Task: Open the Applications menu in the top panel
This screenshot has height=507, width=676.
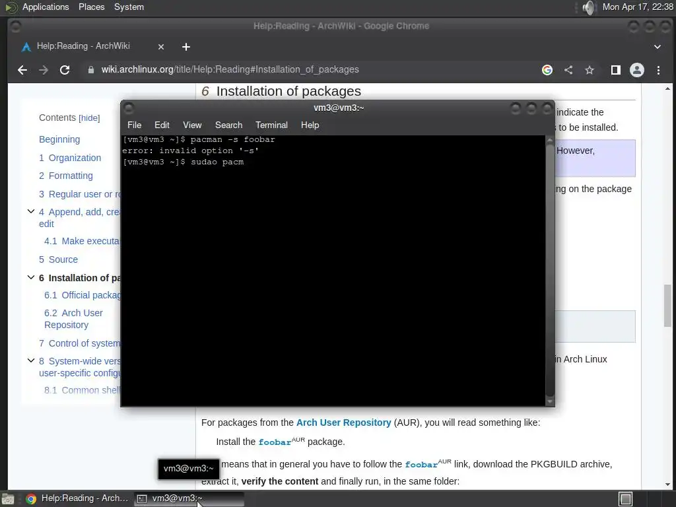Action: pyautogui.click(x=46, y=7)
